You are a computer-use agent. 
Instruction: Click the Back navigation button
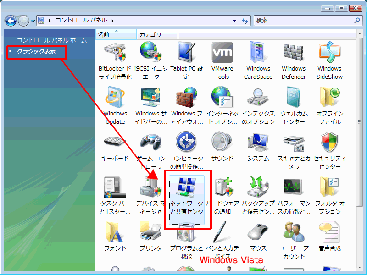pyautogui.click(x=11, y=21)
